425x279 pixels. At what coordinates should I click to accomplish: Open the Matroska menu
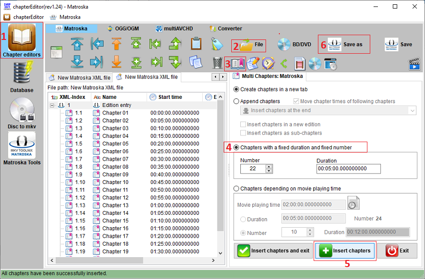click(65, 17)
